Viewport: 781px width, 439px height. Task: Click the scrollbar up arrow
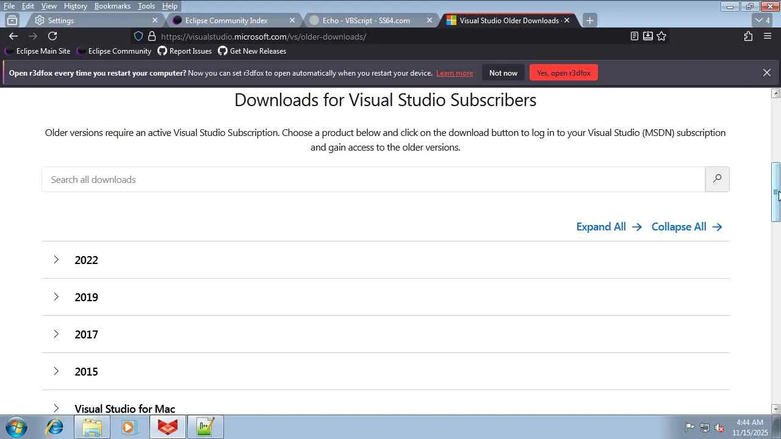(x=776, y=93)
